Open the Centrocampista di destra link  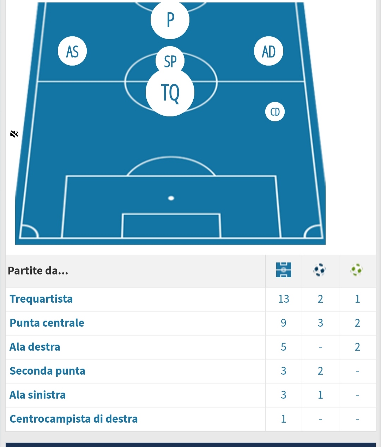(x=74, y=419)
